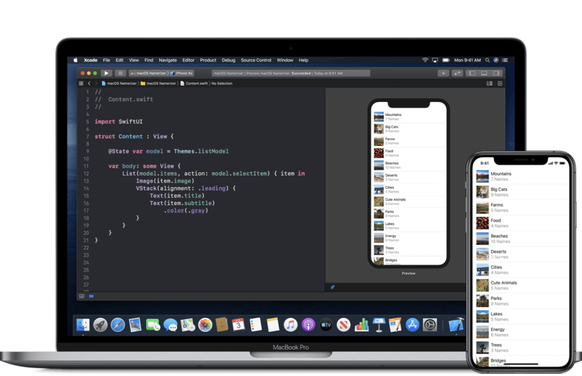582x376 pixels.
Task: Open Keynote from the Dock
Action: click(x=379, y=325)
